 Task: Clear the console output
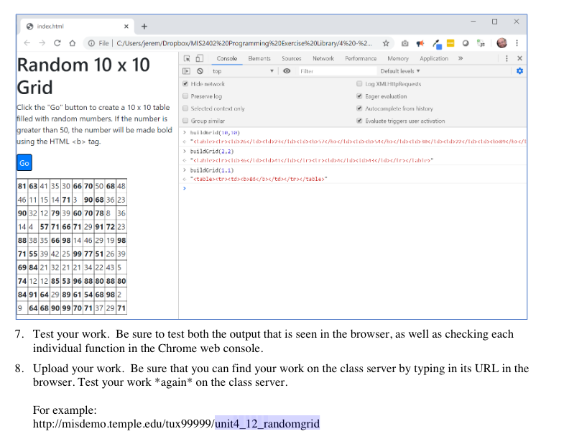click(x=200, y=71)
